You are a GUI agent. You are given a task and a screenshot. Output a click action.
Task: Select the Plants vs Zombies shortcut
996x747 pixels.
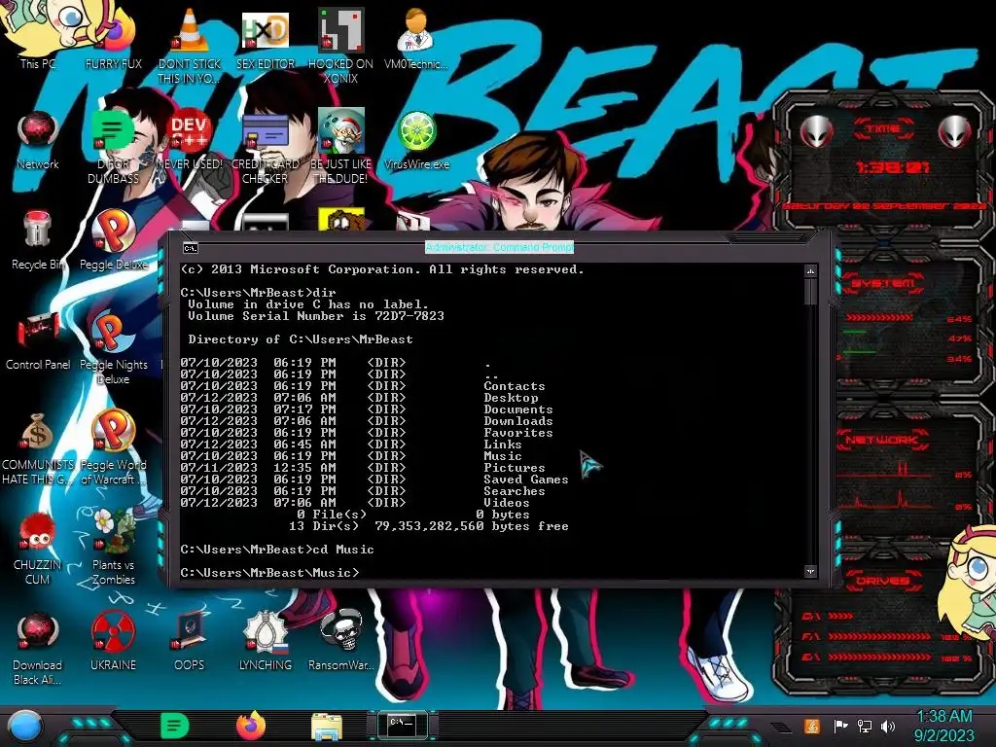114,548
